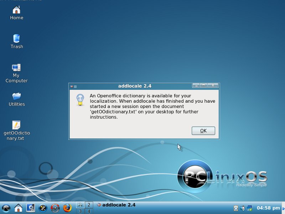Viewport: 285px width, 214px height.
Task: Open the Klipper clipboard tray icon
Action: 236,208
